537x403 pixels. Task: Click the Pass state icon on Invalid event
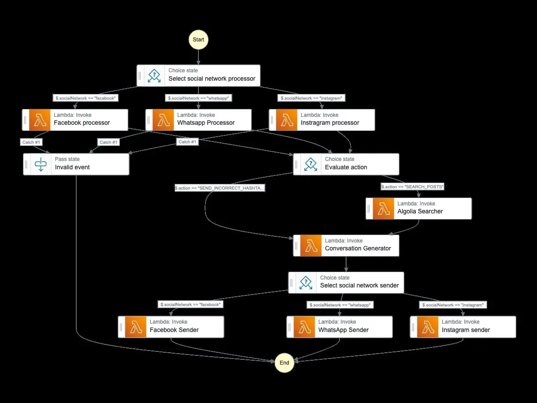[41, 164]
